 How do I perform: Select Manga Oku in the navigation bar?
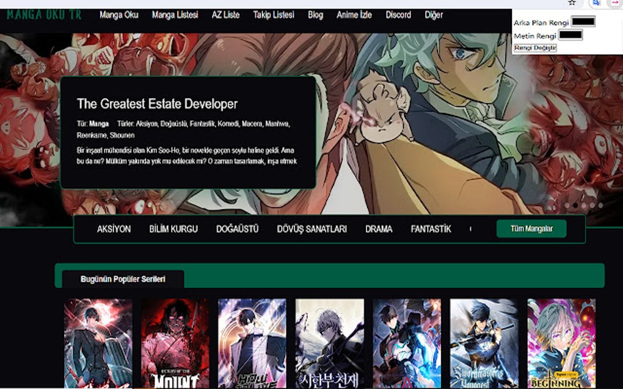[120, 15]
